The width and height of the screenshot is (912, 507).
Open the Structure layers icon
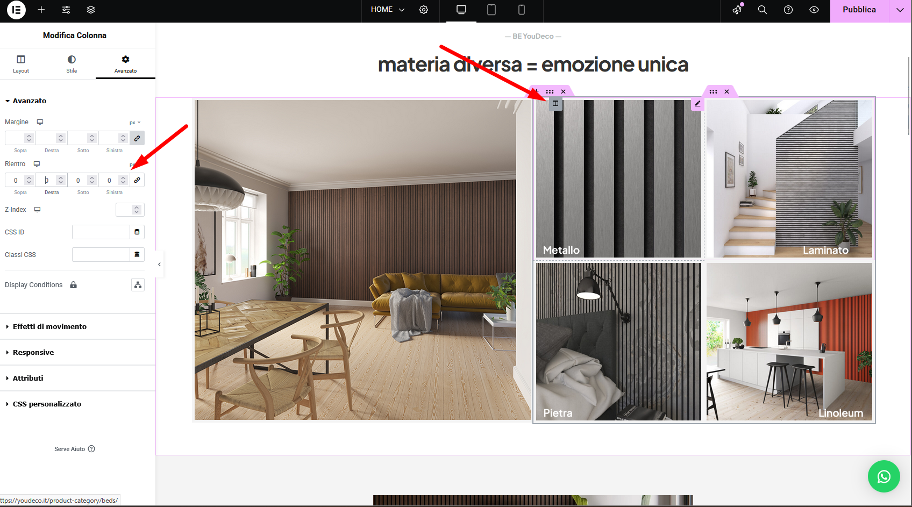click(x=91, y=10)
